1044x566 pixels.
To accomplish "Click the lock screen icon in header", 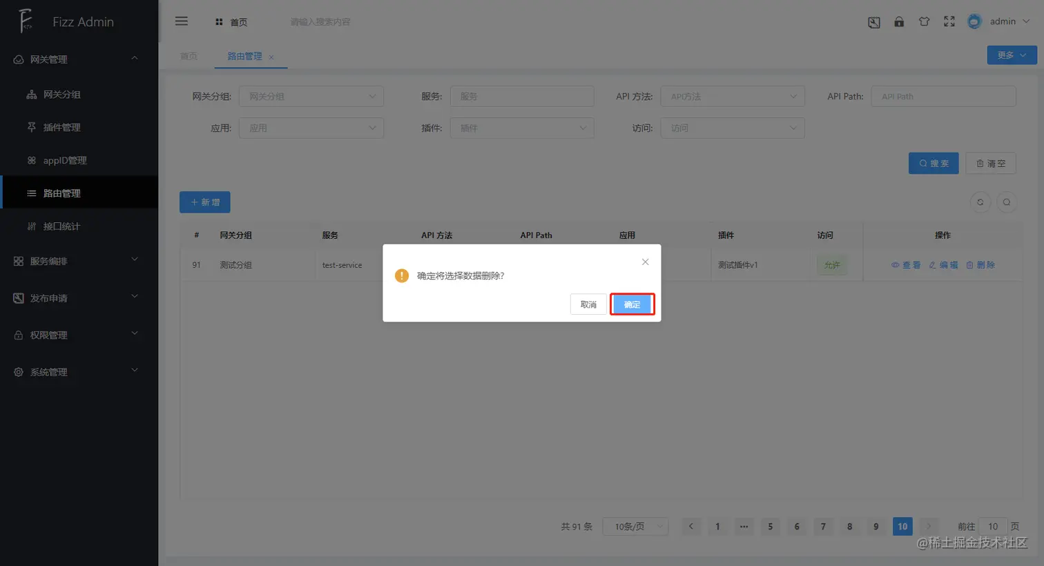I will (899, 21).
